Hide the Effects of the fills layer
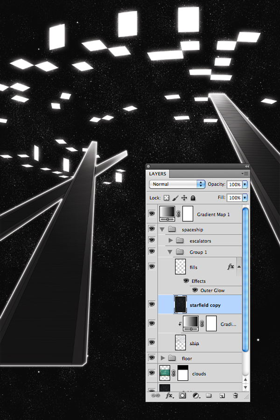The height and width of the screenshot is (420, 280). coord(186,281)
